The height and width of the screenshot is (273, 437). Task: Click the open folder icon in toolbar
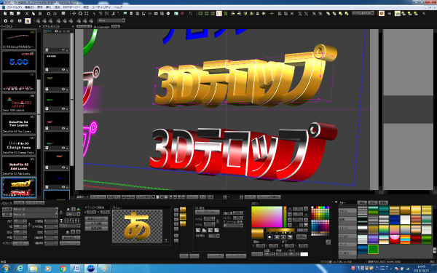(12, 13)
